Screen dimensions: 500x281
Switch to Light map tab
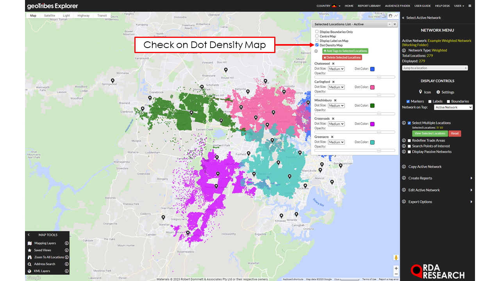point(66,16)
